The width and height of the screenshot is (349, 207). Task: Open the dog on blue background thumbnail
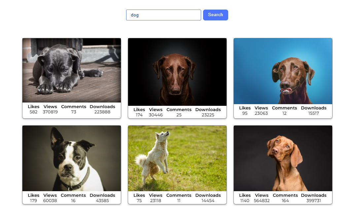tap(283, 72)
